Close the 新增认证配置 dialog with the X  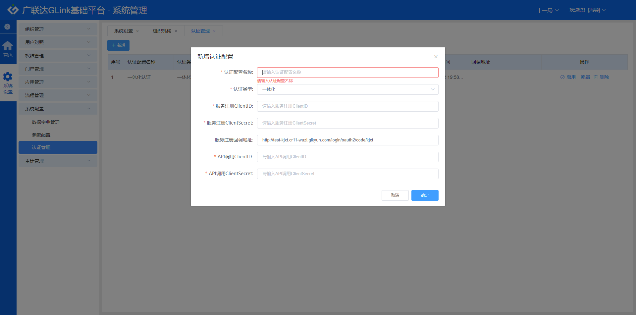point(436,57)
